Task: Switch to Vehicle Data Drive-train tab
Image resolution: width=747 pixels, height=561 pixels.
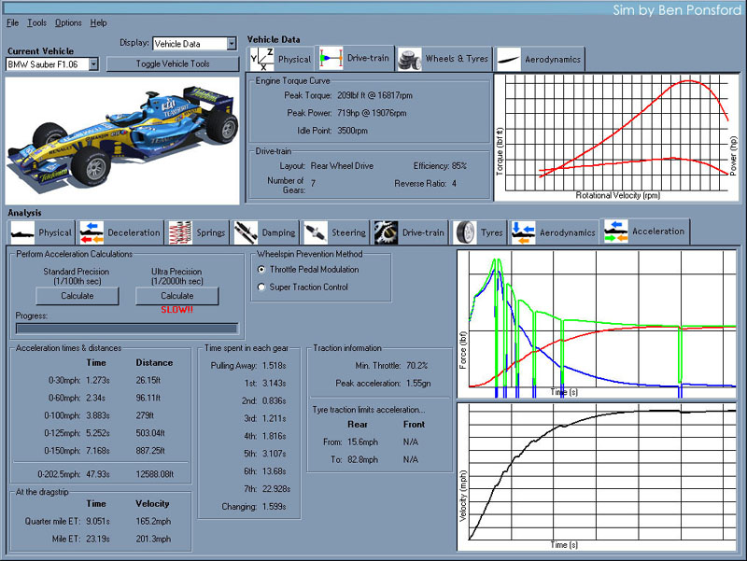Action: (x=355, y=59)
